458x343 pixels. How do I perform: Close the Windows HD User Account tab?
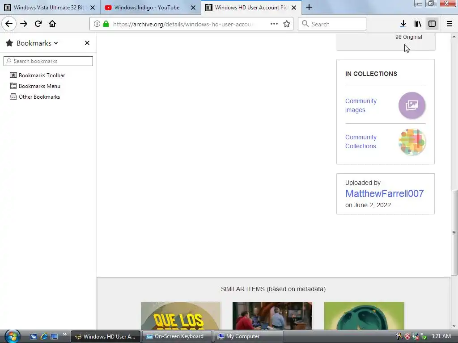(294, 8)
